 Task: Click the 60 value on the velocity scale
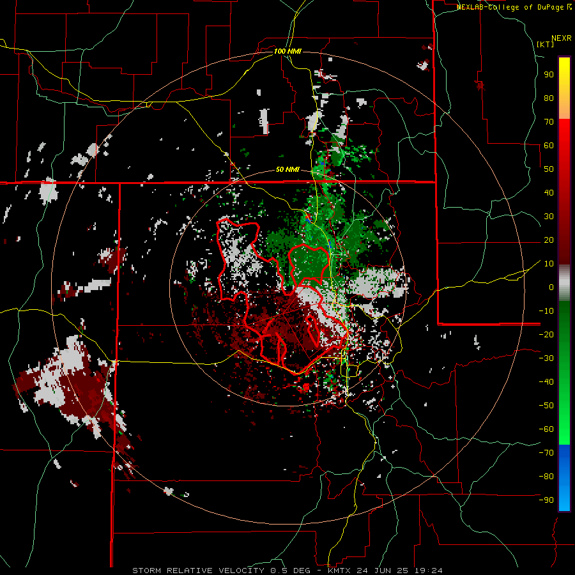[549, 146]
